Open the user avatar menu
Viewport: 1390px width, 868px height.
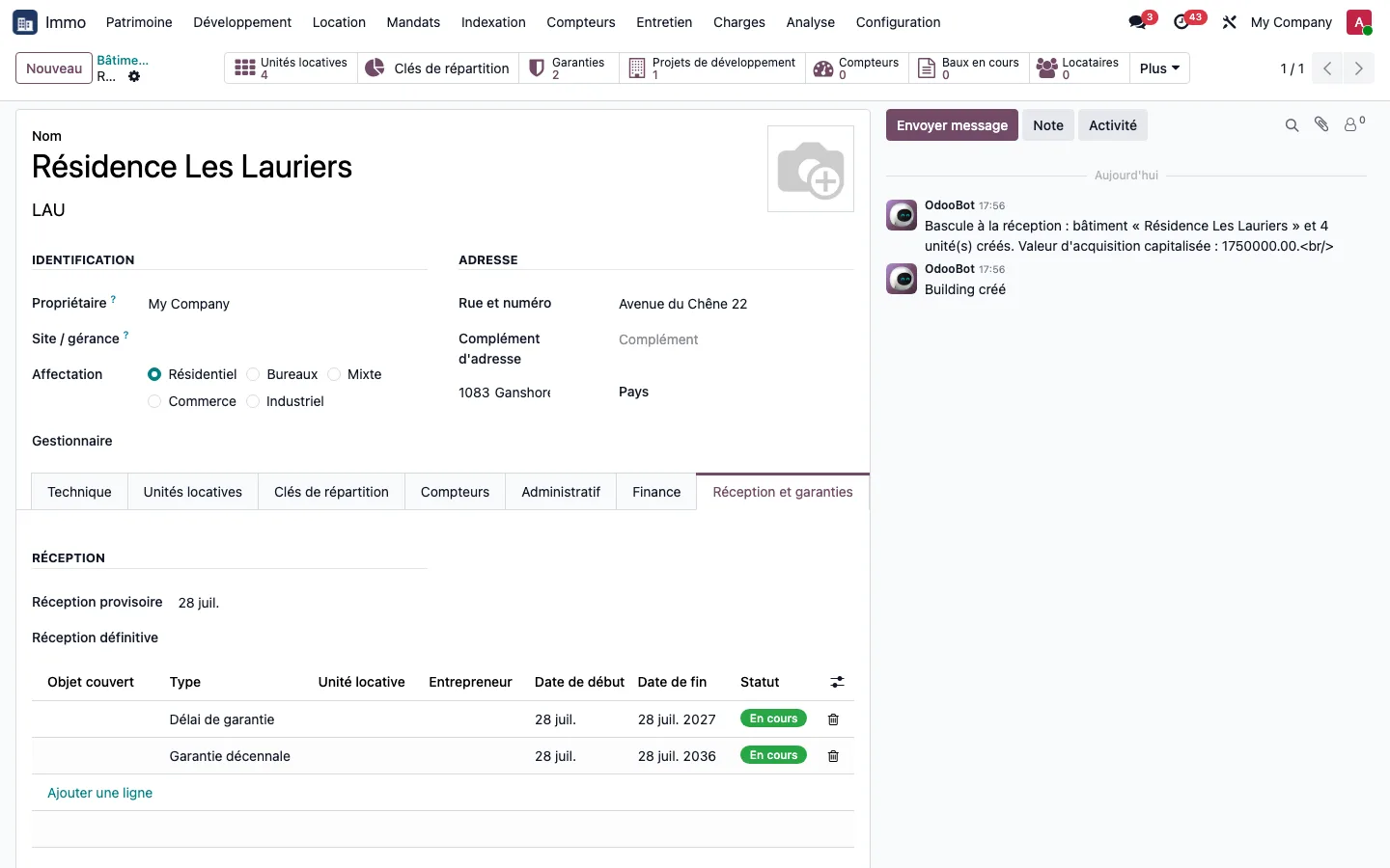coord(1359,22)
